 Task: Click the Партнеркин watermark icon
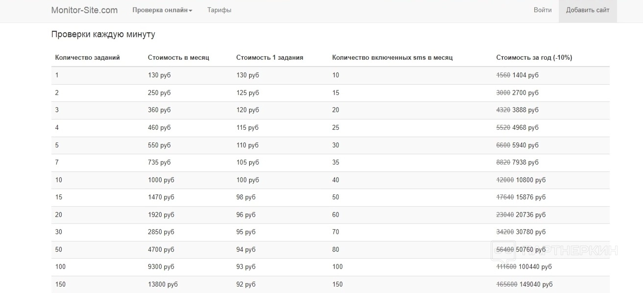tap(502, 250)
